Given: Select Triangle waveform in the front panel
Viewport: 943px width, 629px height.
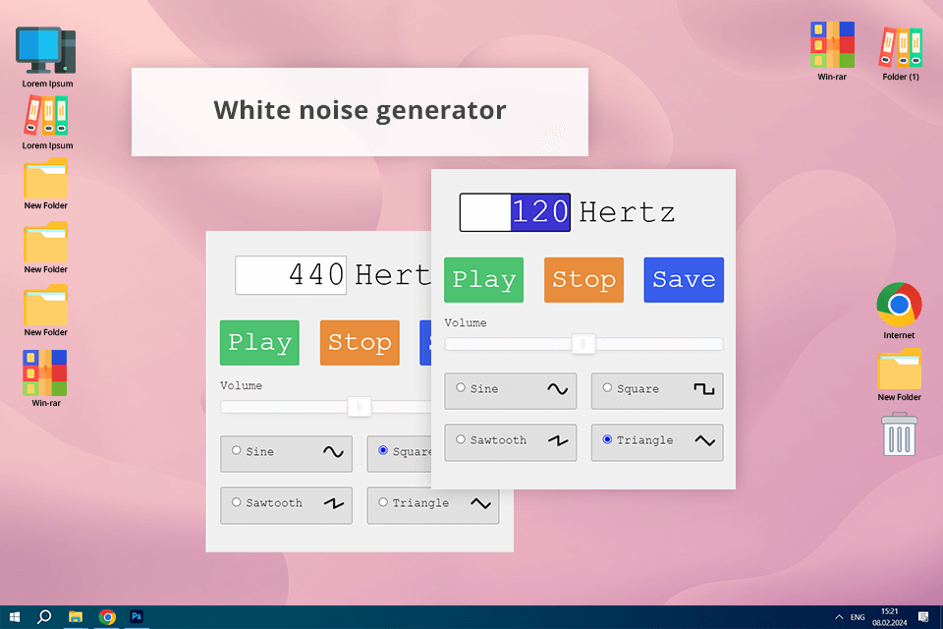Looking at the screenshot, I should click(657, 442).
